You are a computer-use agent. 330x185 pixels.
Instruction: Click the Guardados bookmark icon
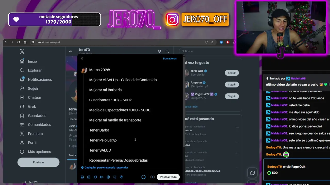click(22, 116)
